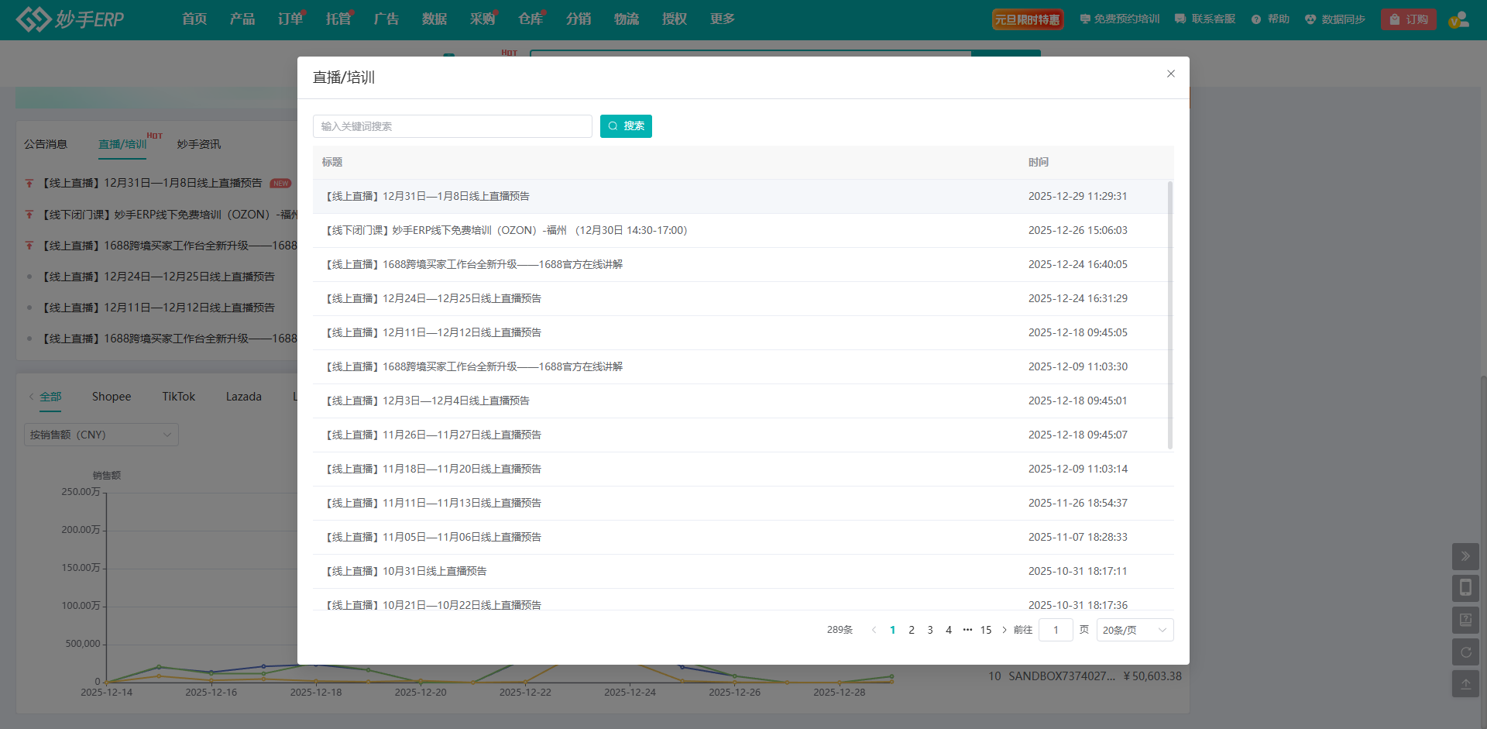Click the help manual book icon
The image size is (1487, 729).
coord(1465,620)
